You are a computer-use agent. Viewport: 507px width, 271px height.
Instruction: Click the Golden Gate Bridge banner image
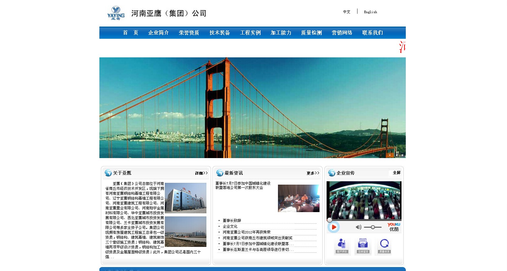point(253,108)
